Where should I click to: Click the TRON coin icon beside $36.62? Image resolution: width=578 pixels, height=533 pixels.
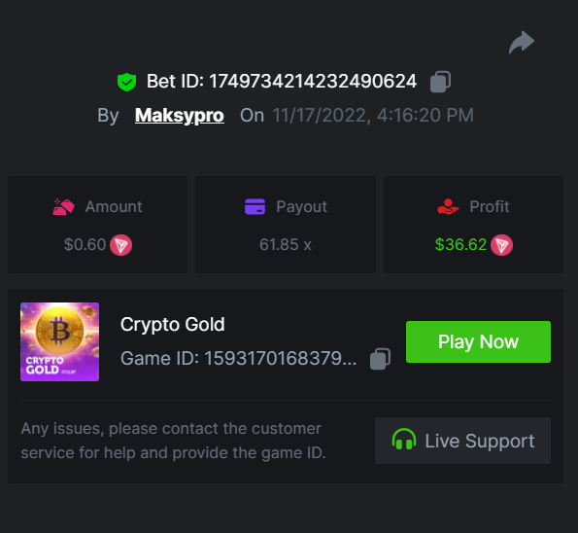click(501, 245)
